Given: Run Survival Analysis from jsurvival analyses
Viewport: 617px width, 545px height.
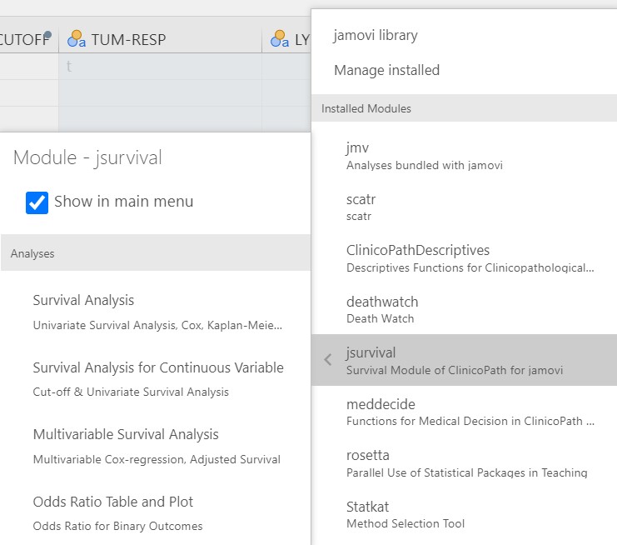Looking at the screenshot, I should coord(156,312).
